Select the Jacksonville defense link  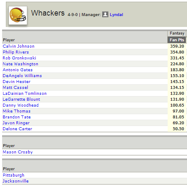[16, 181]
